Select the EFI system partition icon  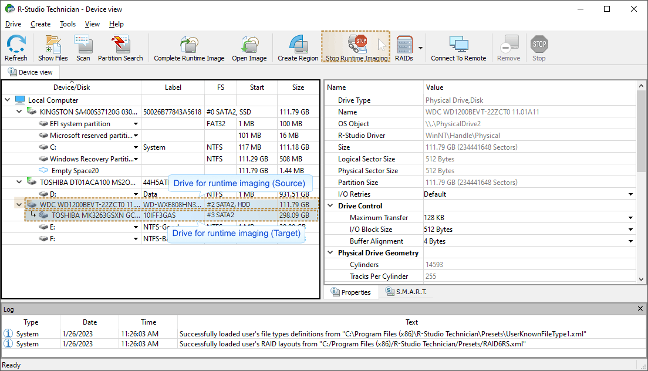[43, 123]
